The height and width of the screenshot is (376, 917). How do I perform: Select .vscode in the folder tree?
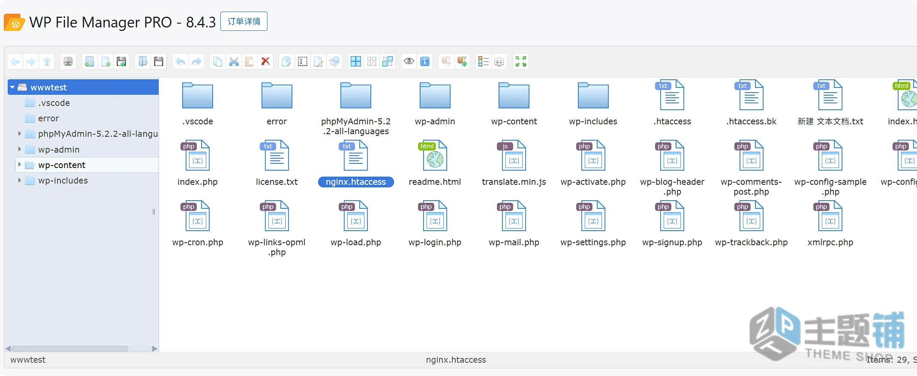[x=54, y=103]
